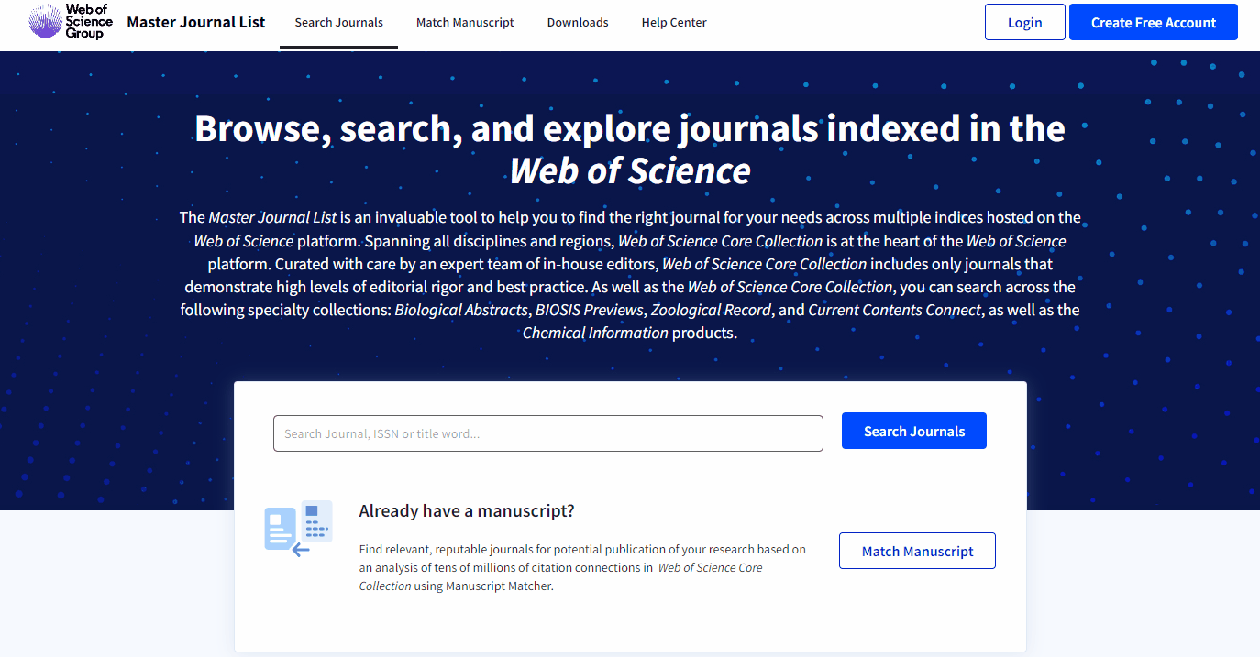The height and width of the screenshot is (657, 1260).
Task: Click the 'Find relevant, reputable journals' description text
Action: (582, 567)
